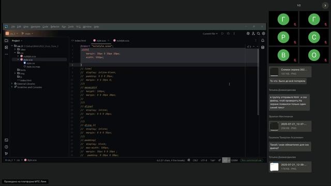The width and height of the screenshot is (331, 186).
Task: Click muted microphone icon on participant С
Action: pos(325,42)
